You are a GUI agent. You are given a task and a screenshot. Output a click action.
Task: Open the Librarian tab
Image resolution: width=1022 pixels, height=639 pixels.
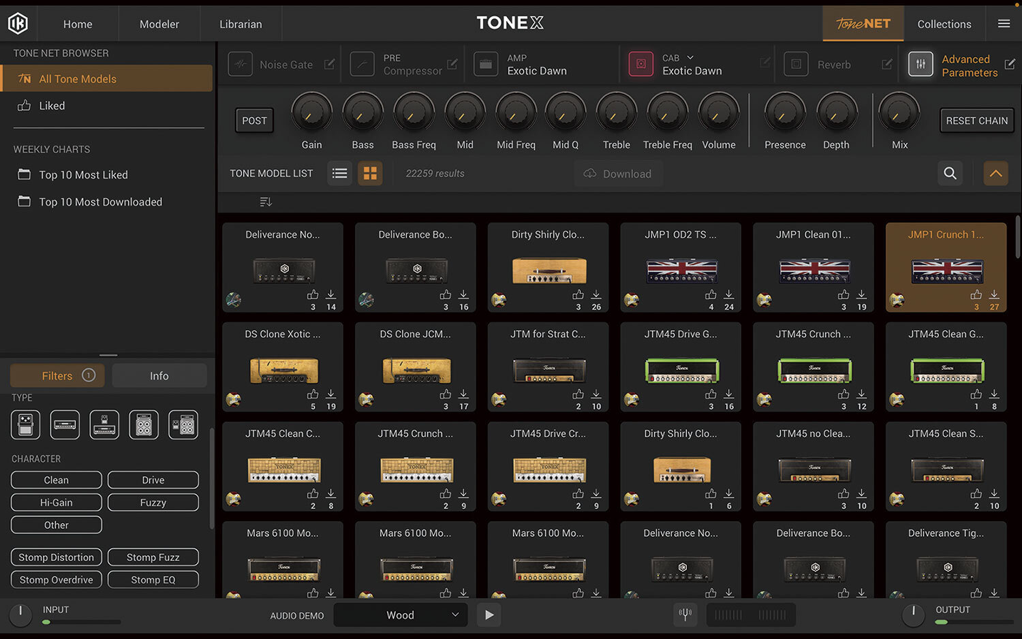coord(241,24)
